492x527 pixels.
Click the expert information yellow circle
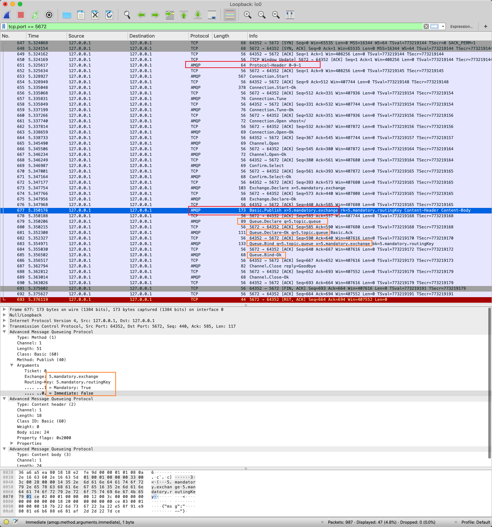(6, 522)
